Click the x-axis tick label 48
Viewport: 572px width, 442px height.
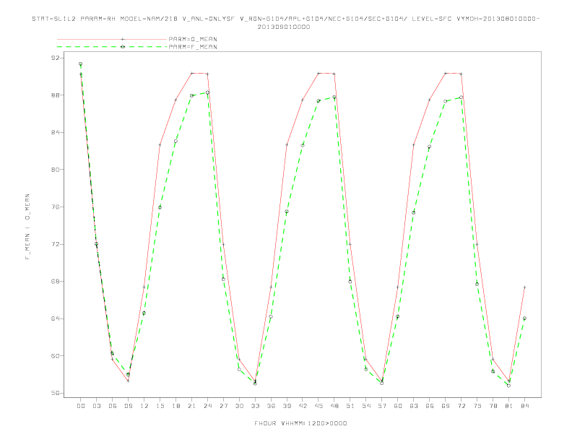coord(334,406)
